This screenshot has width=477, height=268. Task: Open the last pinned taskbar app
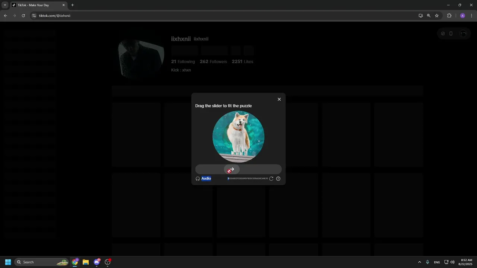point(108,262)
